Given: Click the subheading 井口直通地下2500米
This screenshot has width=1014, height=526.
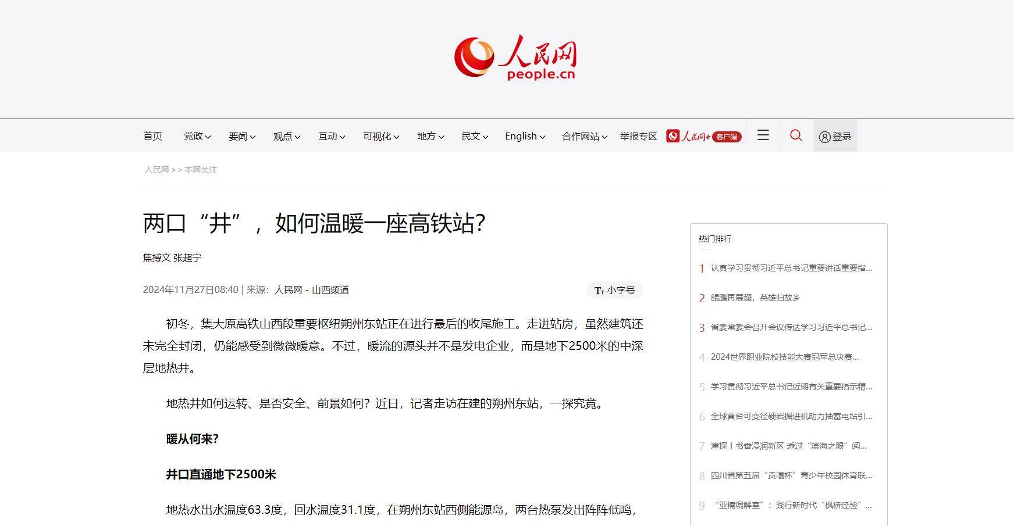Looking at the screenshot, I should (x=221, y=474).
